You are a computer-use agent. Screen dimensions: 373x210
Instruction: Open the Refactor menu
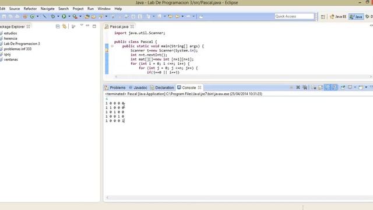(x=30, y=9)
